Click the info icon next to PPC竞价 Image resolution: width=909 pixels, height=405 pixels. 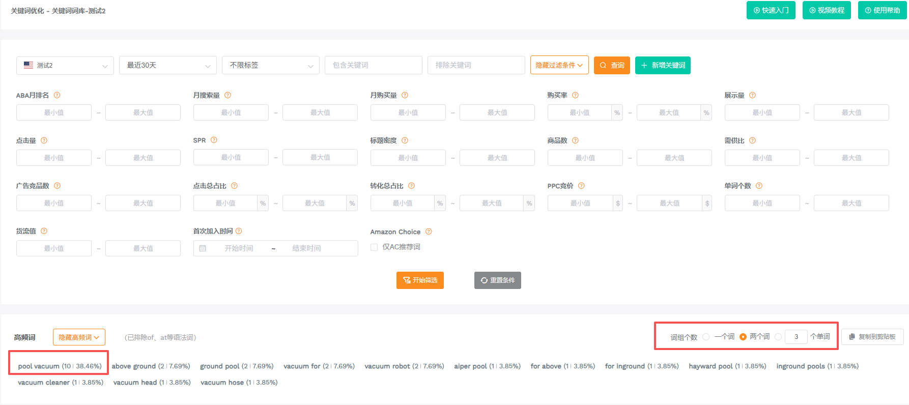(x=581, y=186)
